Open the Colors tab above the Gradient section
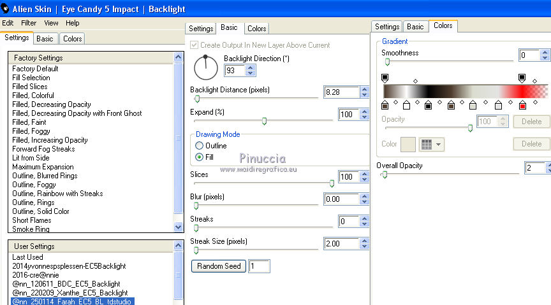This screenshot has height=305, width=551. tap(443, 25)
